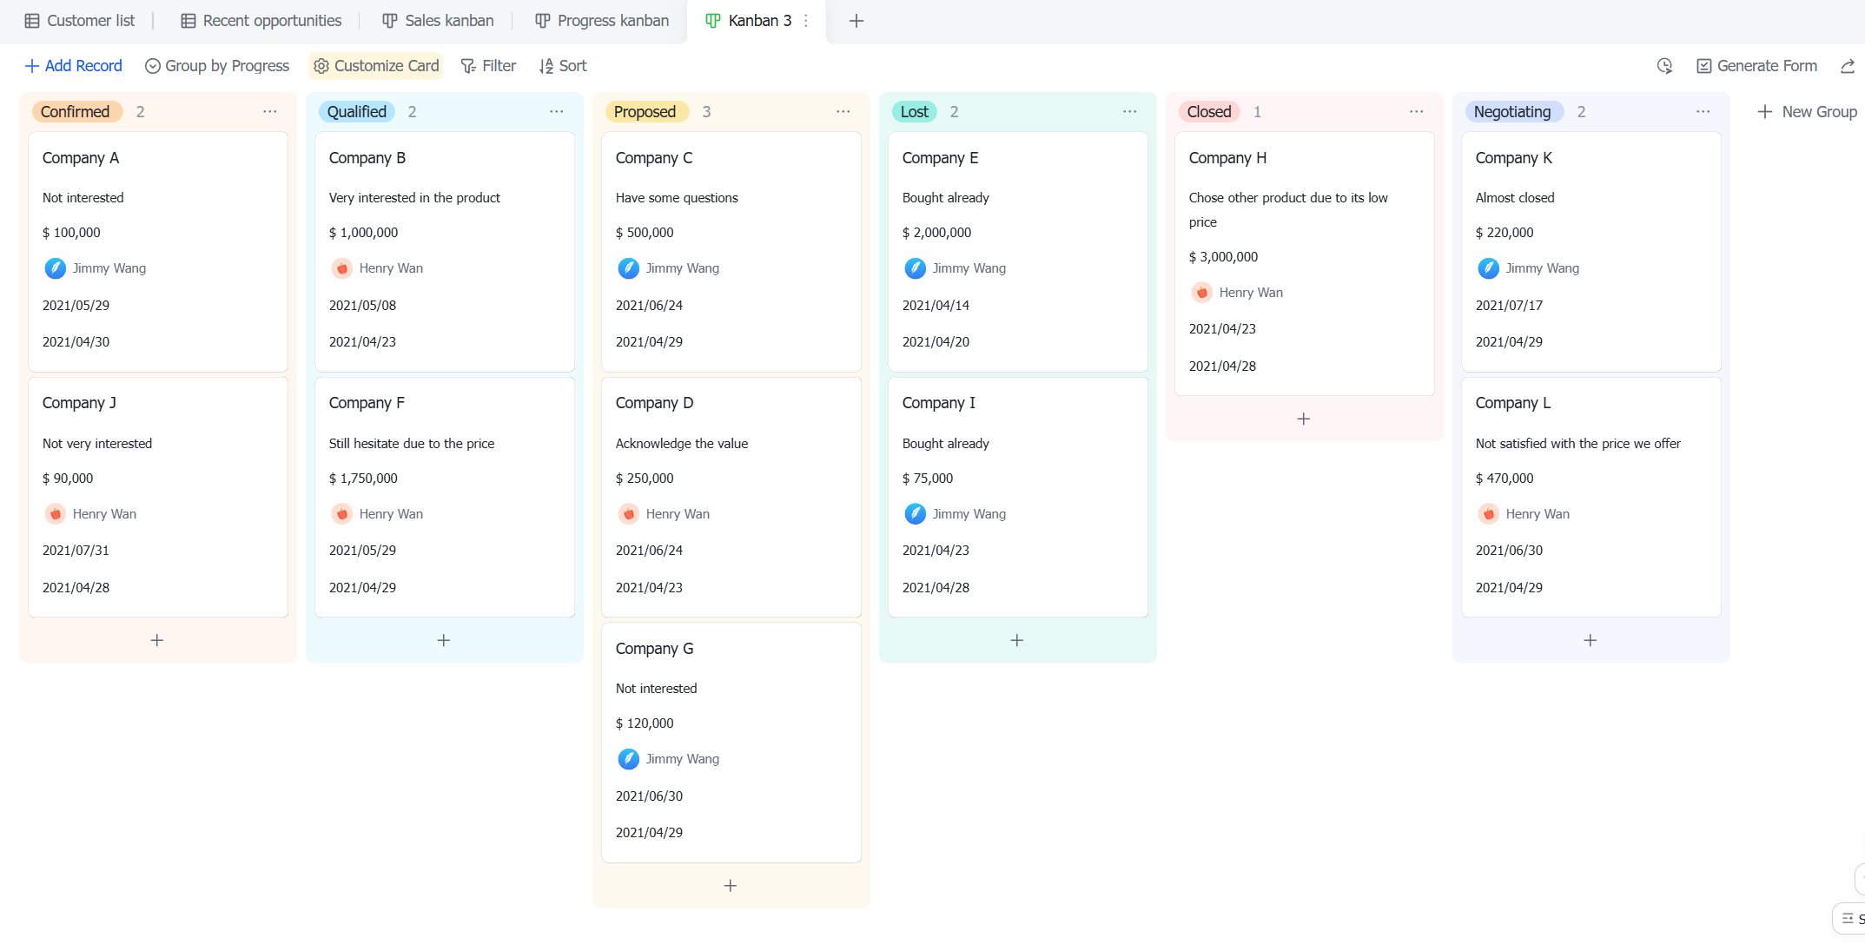Select the Qualified status tag

(x=357, y=112)
